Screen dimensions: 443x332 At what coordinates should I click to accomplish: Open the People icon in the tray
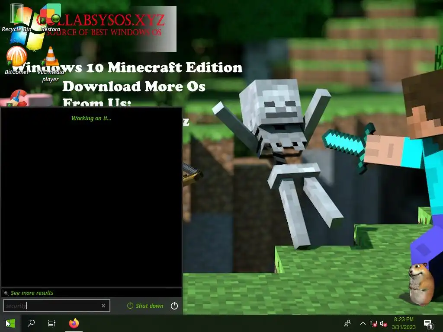click(347, 323)
